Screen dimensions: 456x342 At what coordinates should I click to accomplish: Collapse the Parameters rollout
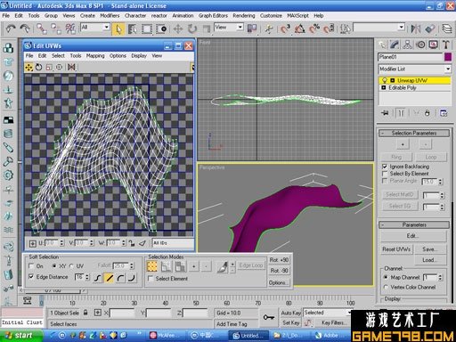tap(414, 224)
